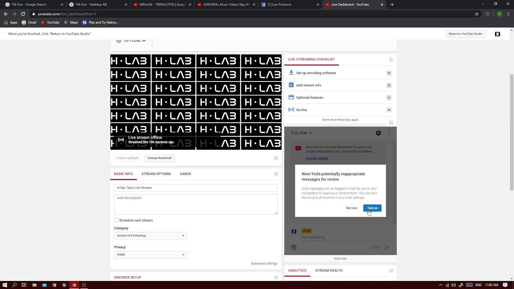
Task: Collapse the Set up encoding software item
Action: point(389,73)
